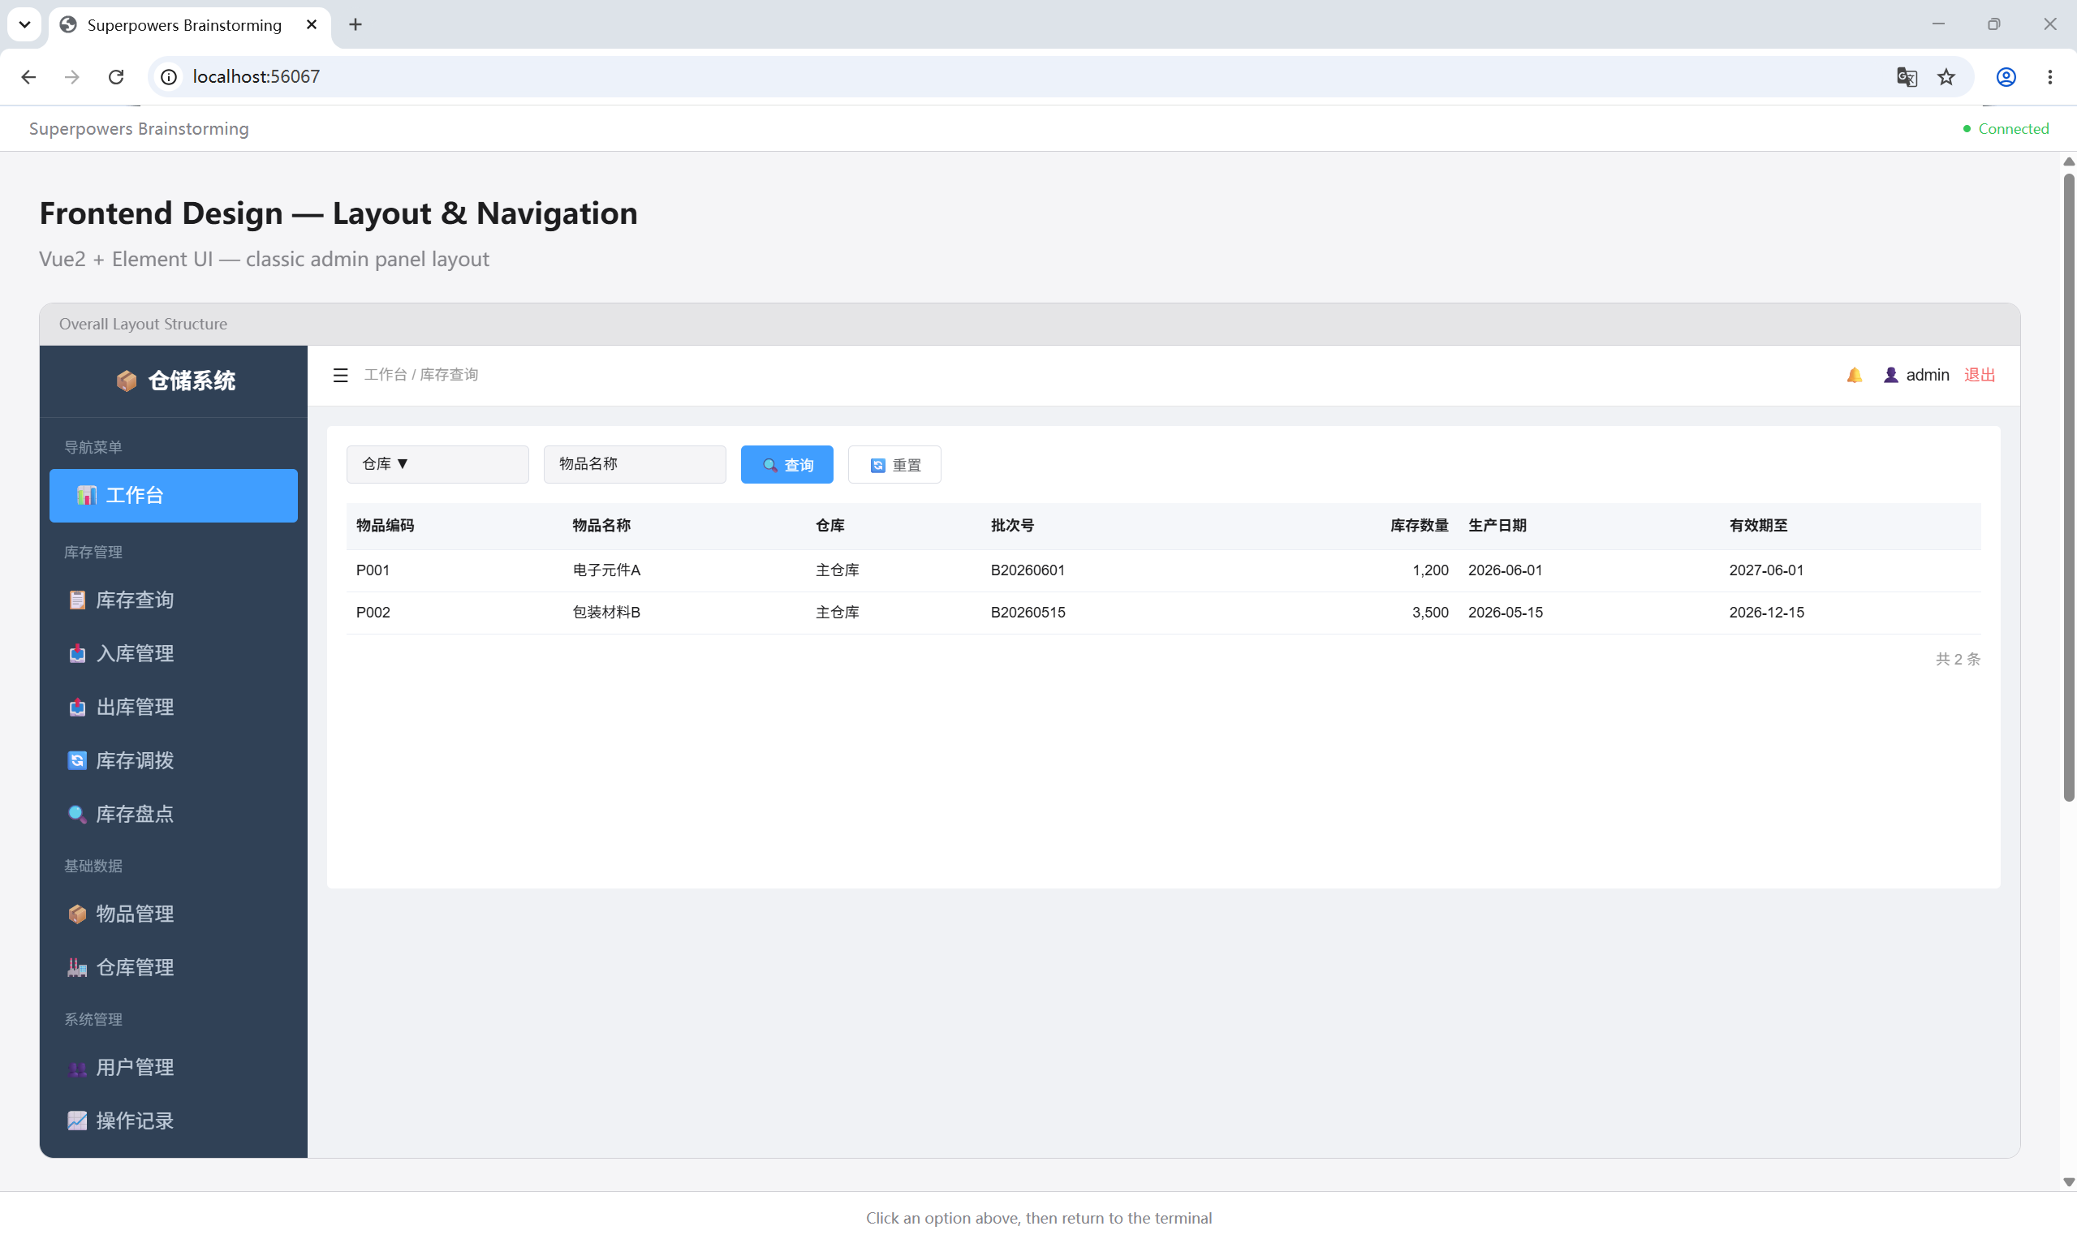Click table cell P002
The height and width of the screenshot is (1239, 2077).
coord(373,613)
